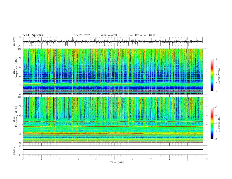Click the ch.2 spectrogram panel

113,120
